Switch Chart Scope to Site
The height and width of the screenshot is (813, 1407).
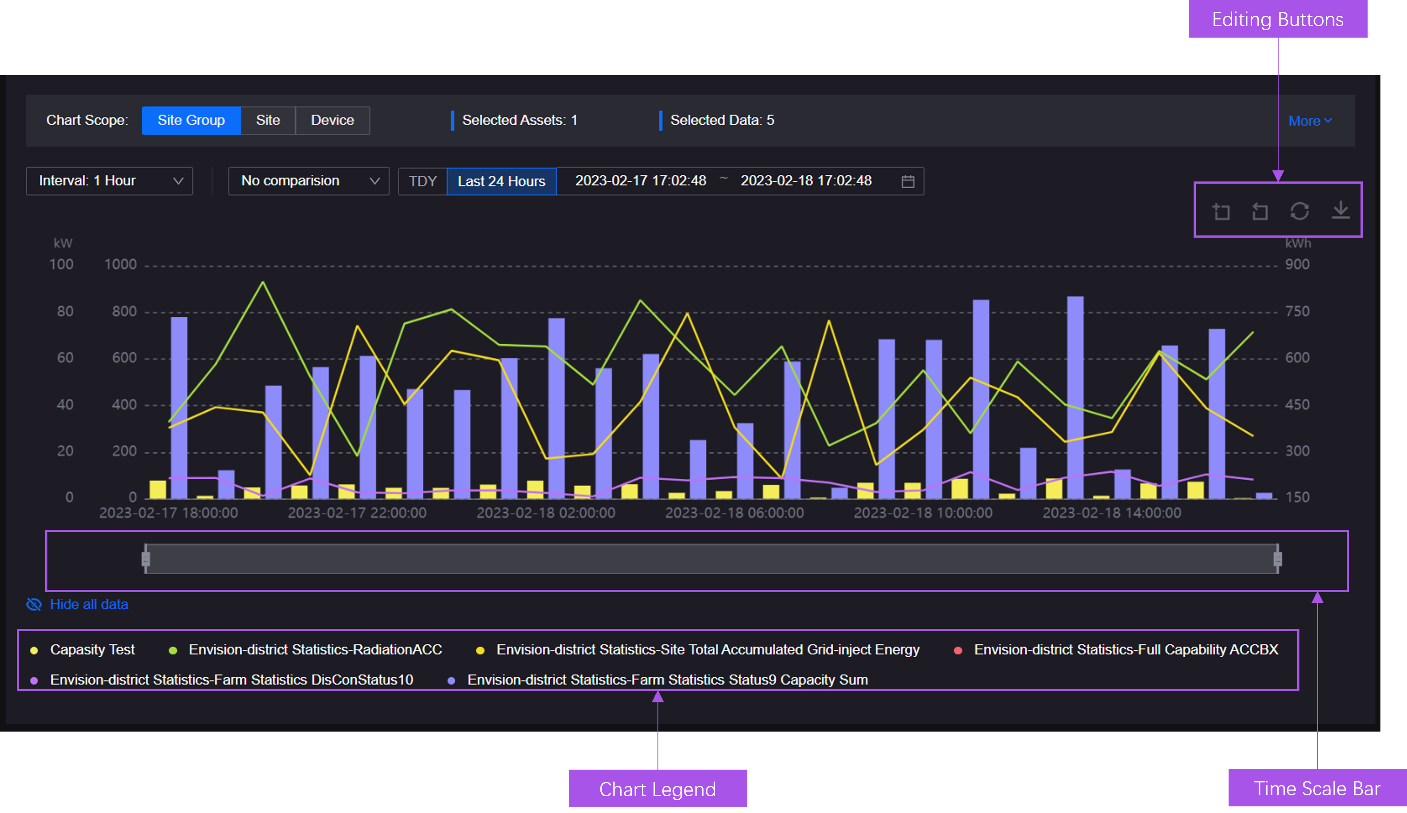[x=268, y=120]
